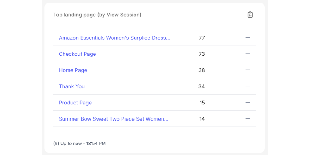Screen dimensions: 310x155
Task: Click the dash in the Home Page row
Action: coord(248,70)
